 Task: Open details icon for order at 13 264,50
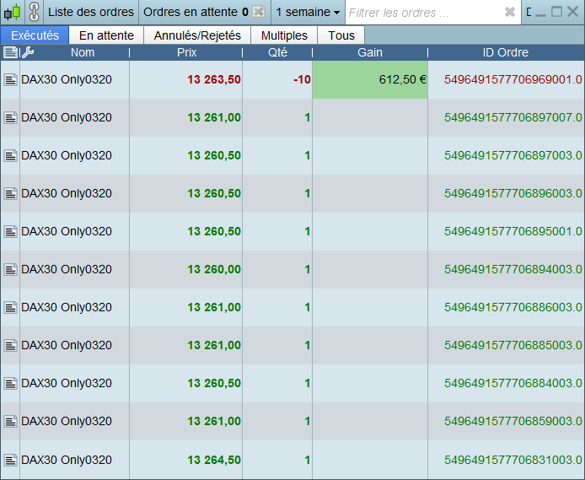pos(10,460)
